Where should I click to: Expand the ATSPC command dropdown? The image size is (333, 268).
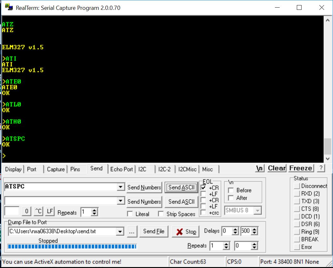pos(120,187)
